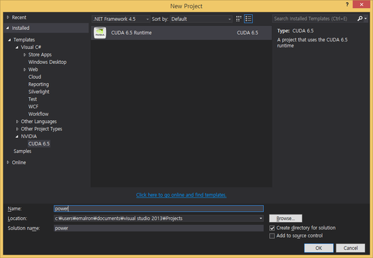The width and height of the screenshot is (373, 258).
Task: Switch to medium icons list view
Action: point(248,19)
